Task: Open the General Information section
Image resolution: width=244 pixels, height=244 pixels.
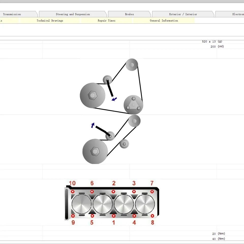Action: [x=164, y=21]
